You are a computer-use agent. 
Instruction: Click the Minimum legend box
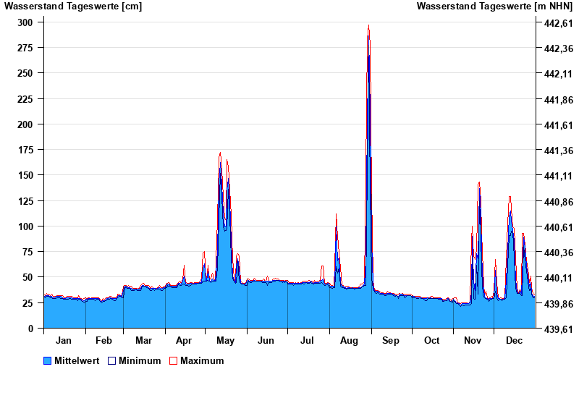[112, 361]
